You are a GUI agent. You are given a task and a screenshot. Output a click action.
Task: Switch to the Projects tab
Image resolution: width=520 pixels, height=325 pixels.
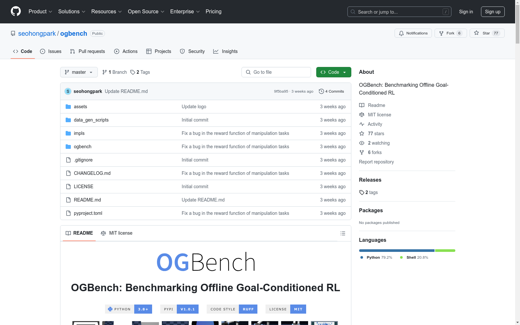(x=159, y=51)
